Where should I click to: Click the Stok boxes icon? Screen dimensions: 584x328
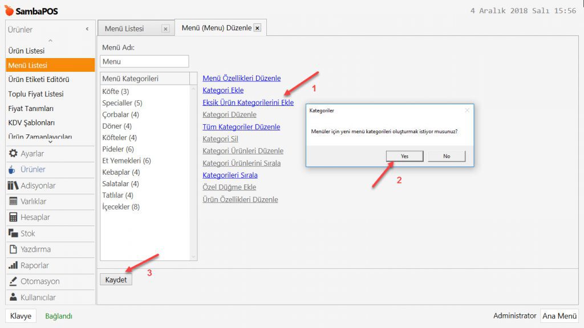[13, 233]
